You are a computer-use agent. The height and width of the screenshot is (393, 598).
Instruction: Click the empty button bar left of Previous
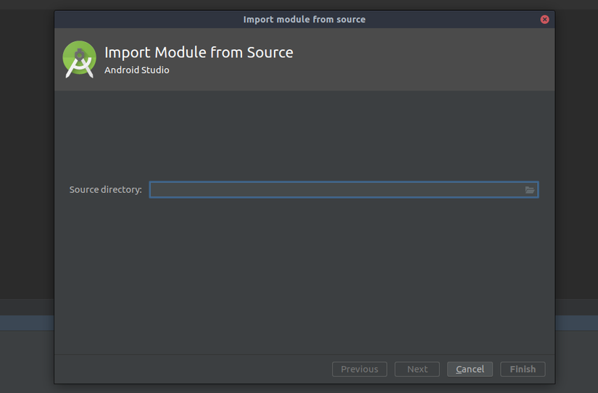(188, 369)
